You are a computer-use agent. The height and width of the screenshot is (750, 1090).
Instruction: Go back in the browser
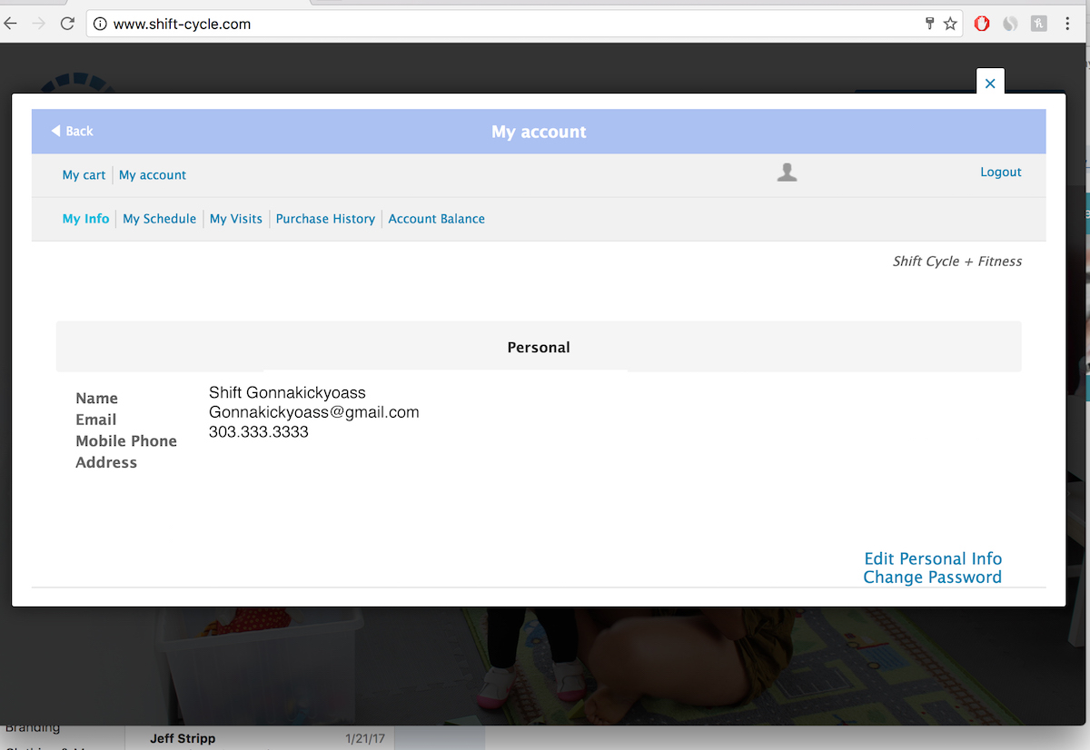[x=11, y=24]
